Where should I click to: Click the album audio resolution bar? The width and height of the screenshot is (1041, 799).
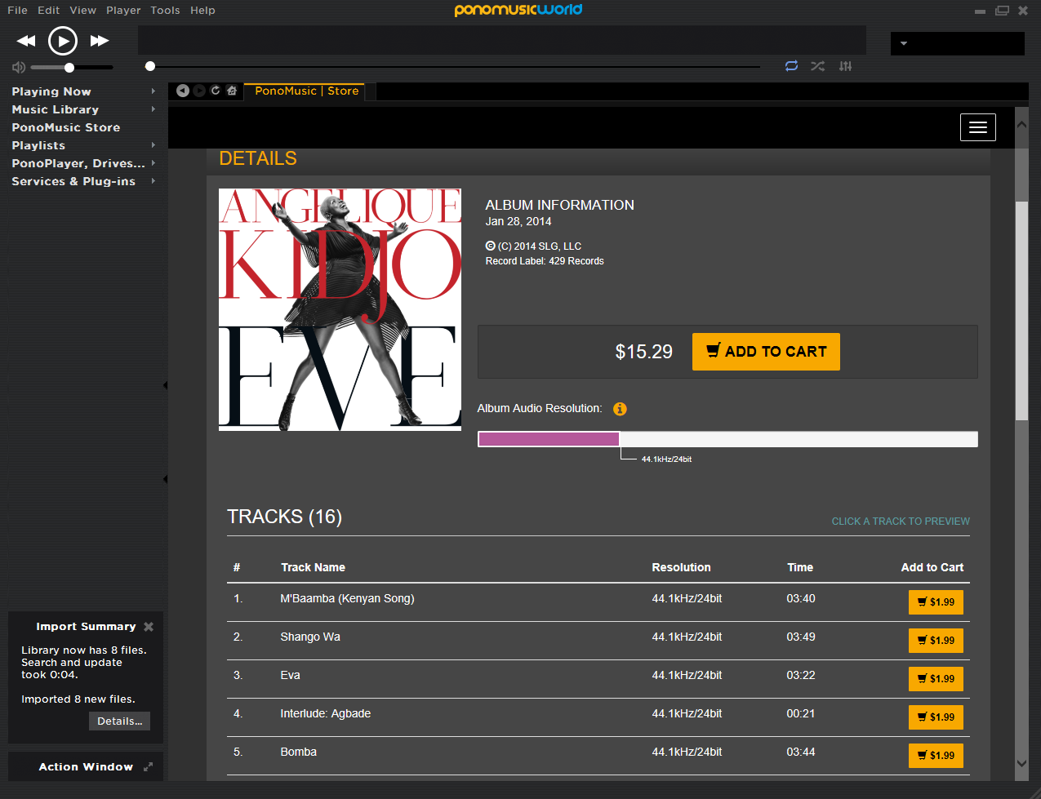click(x=727, y=439)
